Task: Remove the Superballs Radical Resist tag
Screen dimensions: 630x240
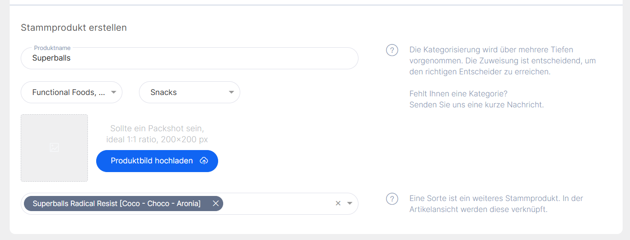Action: [x=215, y=203]
